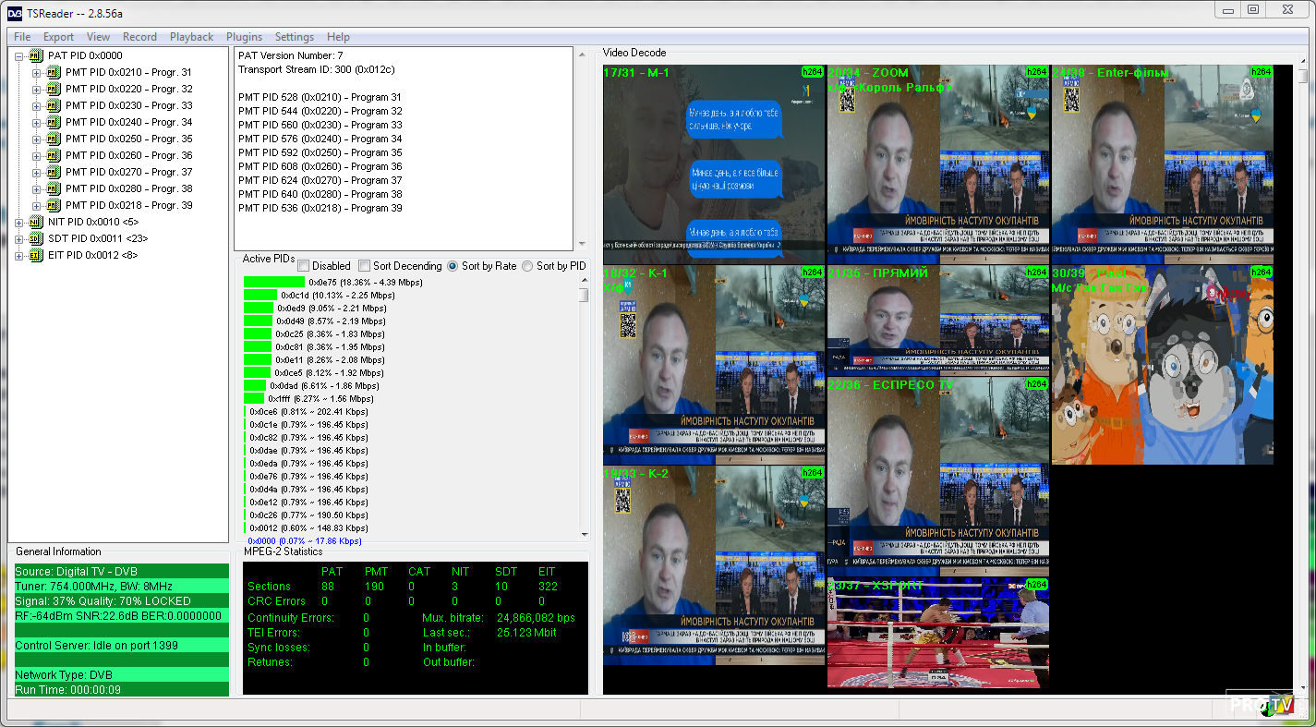Screen dimensions: 1316x727
Task: Click the EIT icon in tree
Action: pyautogui.click(x=36, y=255)
